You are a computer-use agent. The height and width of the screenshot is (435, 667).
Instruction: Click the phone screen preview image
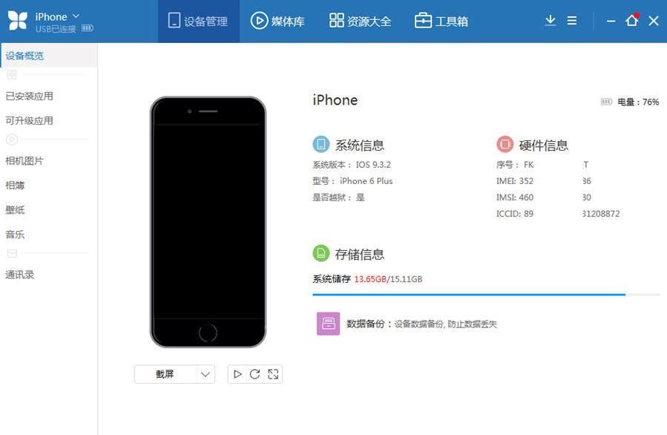click(208, 222)
